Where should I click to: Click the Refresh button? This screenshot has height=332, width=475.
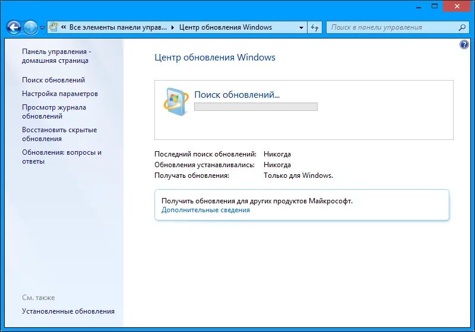(315, 27)
